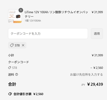Image resolution: width=107 pixels, height=100 pixels.
Task: Click the お届け先住所を入力する shipping text
Action: [x=86, y=75]
